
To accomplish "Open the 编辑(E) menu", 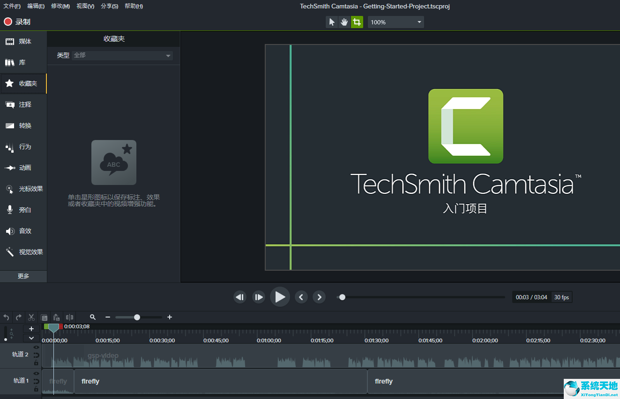I will coord(36,6).
